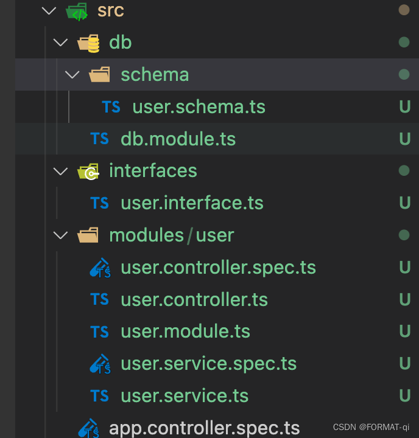419x438 pixels.
Task: Select the modules folder label
Action: coord(147,235)
